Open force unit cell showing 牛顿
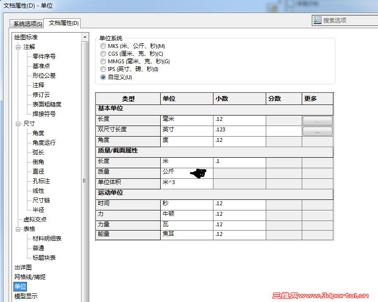Screen dimensions: 378x302 coord(187,216)
